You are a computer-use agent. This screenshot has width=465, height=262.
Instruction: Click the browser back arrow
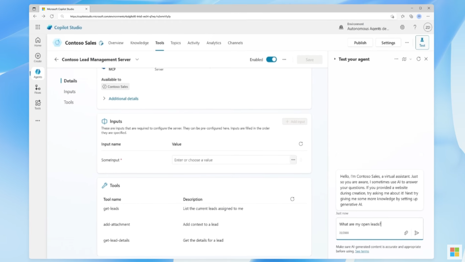tap(35, 16)
